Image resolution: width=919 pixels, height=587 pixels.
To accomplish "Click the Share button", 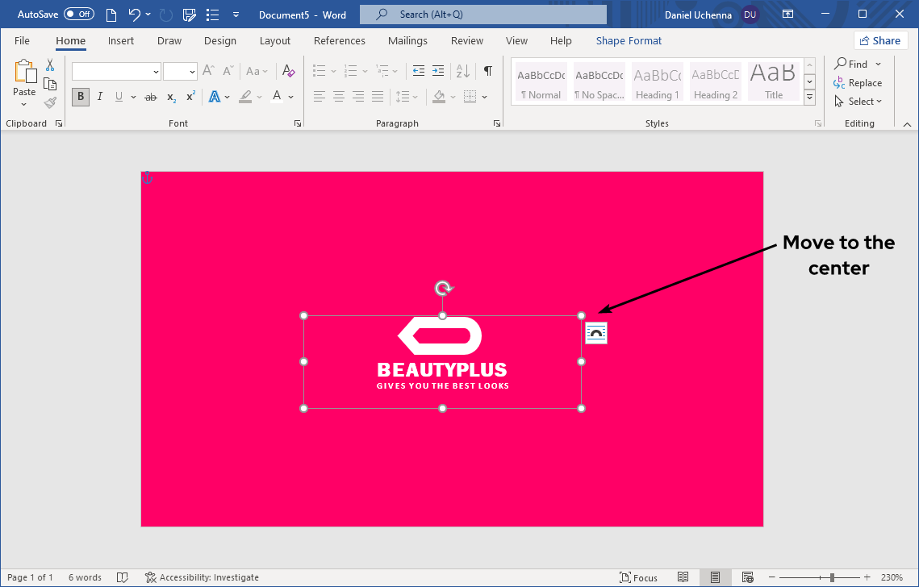I will (880, 41).
